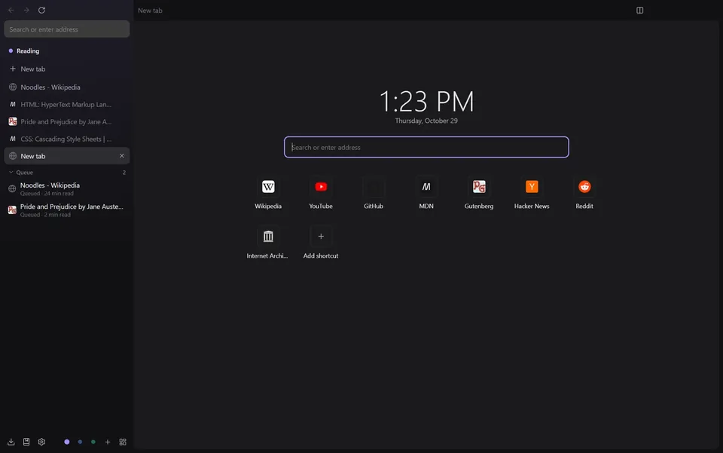Open the bookmarks book icon in the sidebar footer
The image size is (723, 453).
[26, 442]
